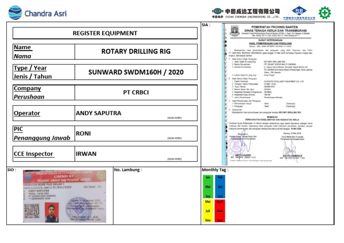Click the CCE Inspector label
The image size is (344, 243).
33,154
